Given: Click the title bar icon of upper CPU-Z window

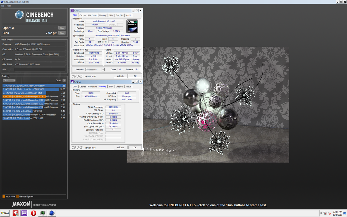Looking at the screenshot, I should pyautogui.click(x=72, y=11).
